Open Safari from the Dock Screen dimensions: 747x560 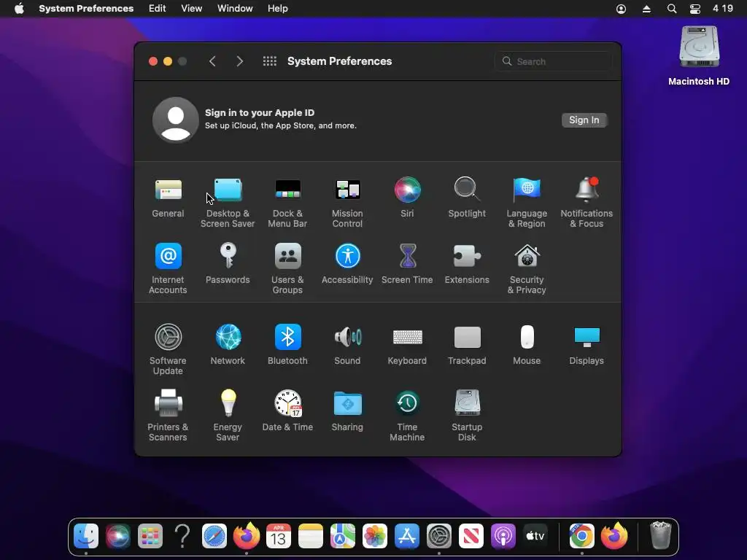tap(214, 536)
